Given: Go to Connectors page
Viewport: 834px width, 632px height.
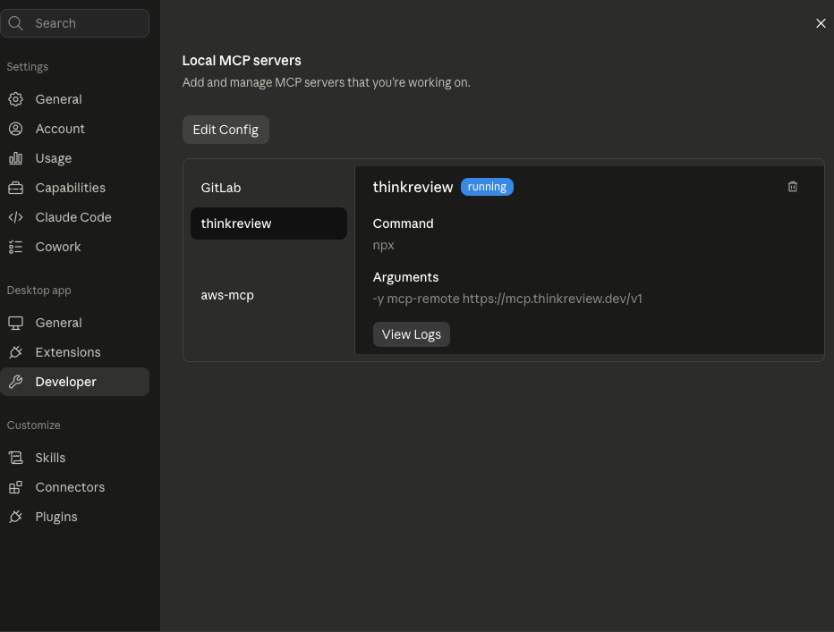Looking at the screenshot, I should pyautogui.click(x=74, y=487).
